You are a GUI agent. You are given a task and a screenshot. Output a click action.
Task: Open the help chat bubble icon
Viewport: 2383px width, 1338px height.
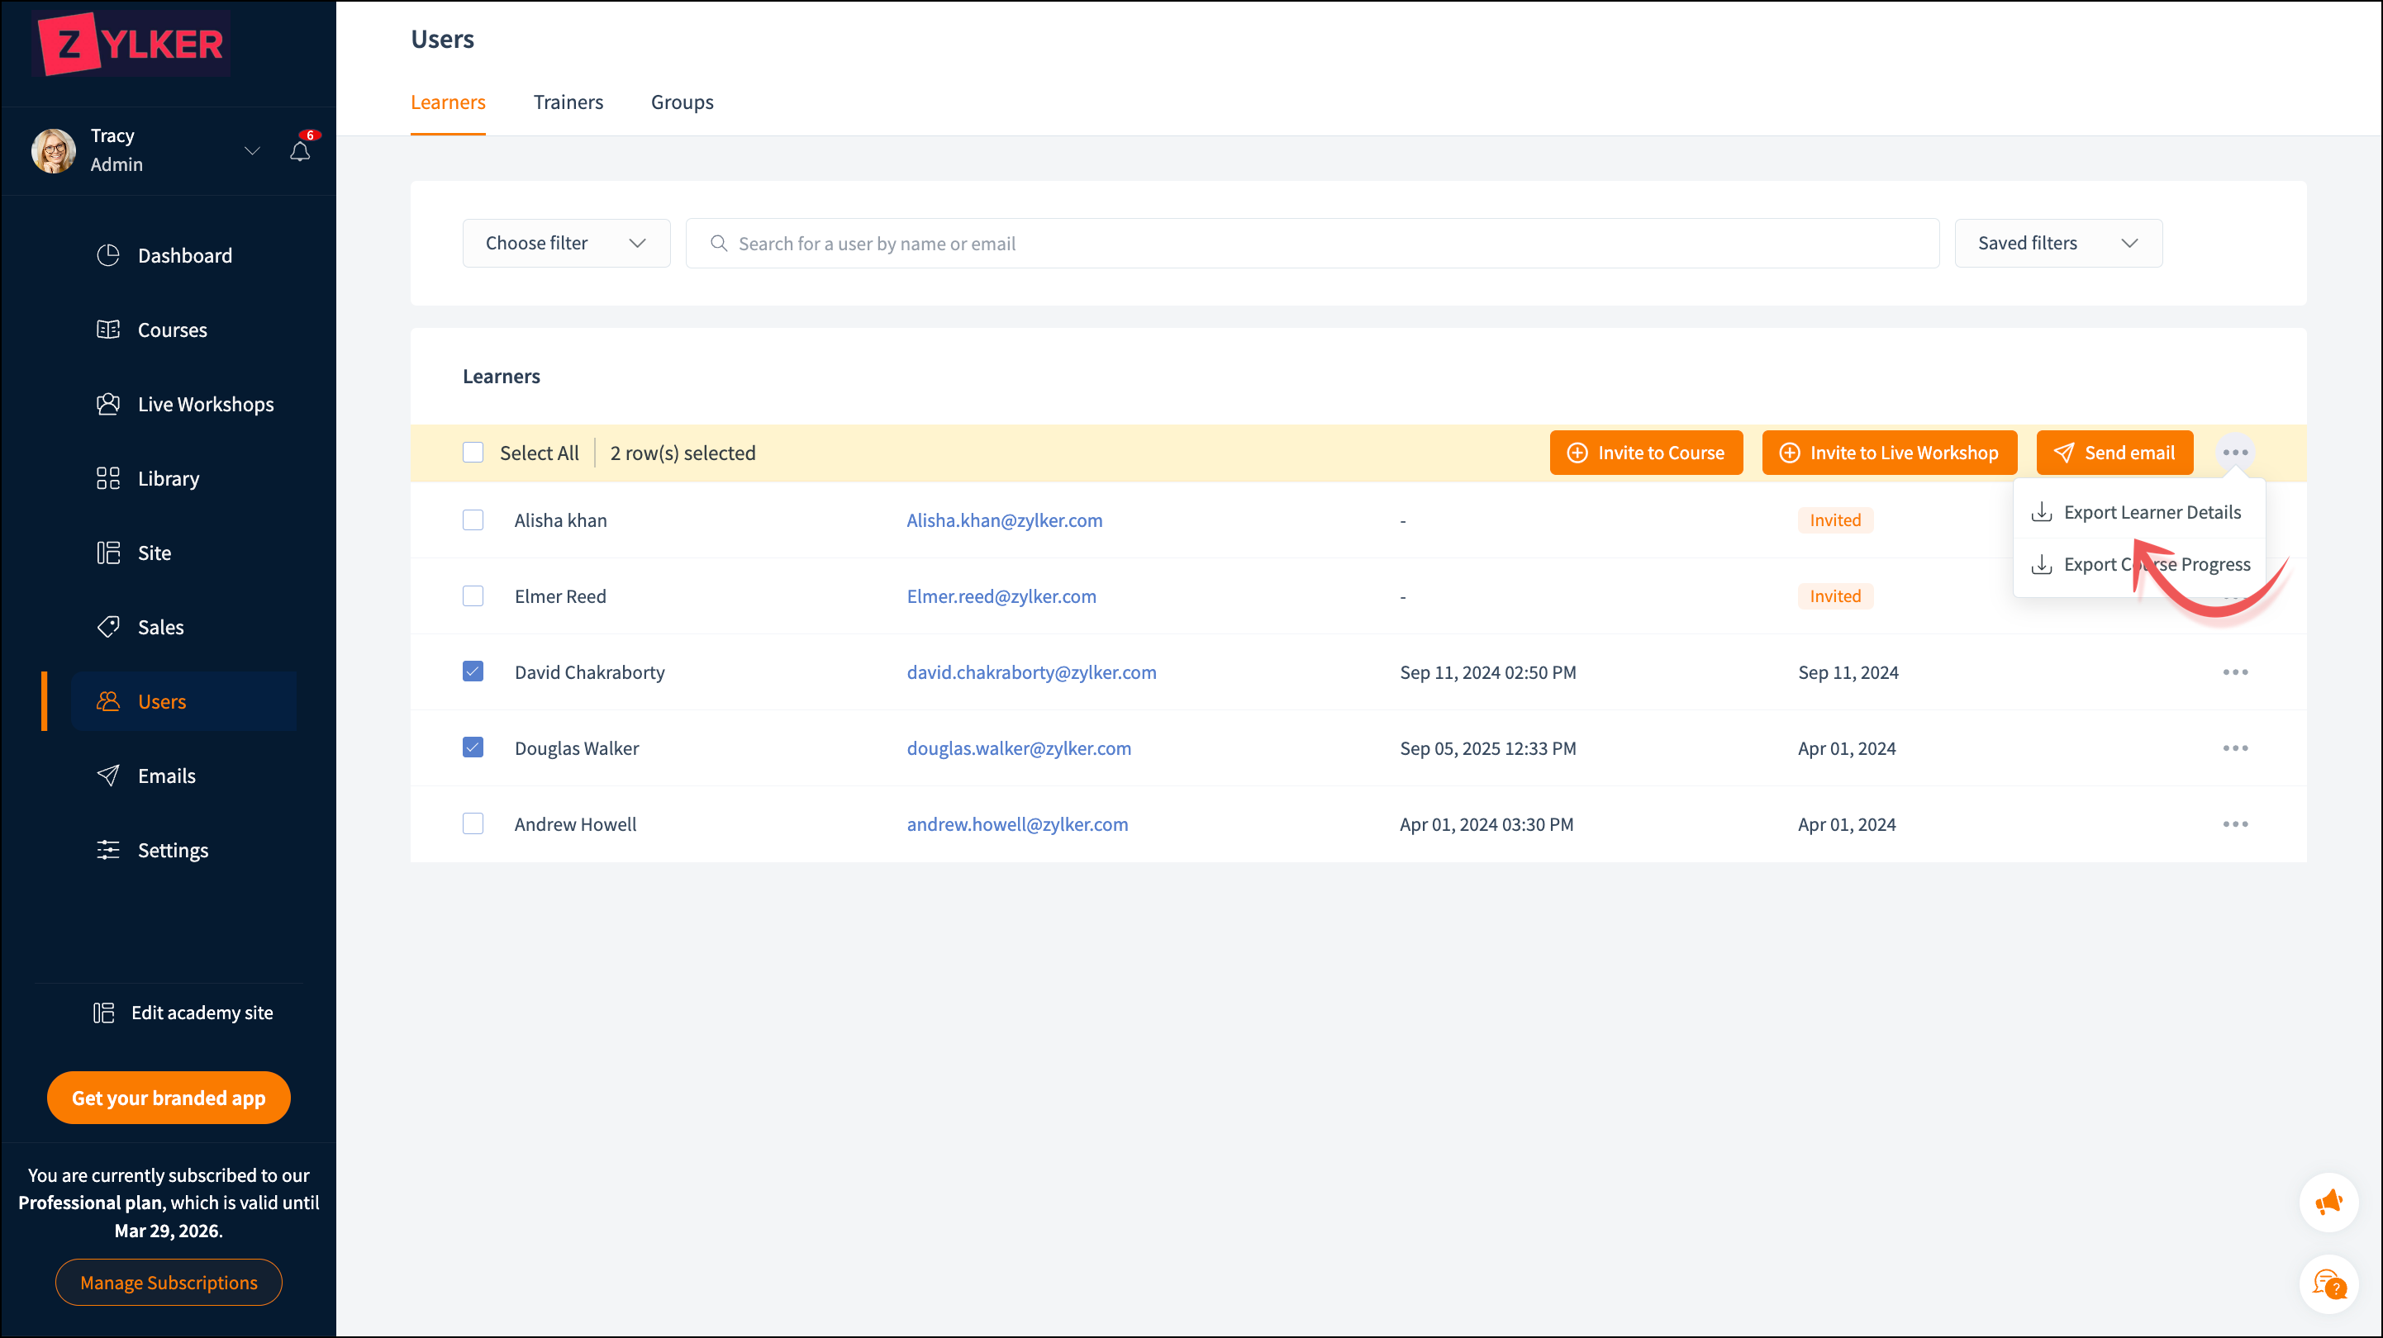coord(2328,1284)
